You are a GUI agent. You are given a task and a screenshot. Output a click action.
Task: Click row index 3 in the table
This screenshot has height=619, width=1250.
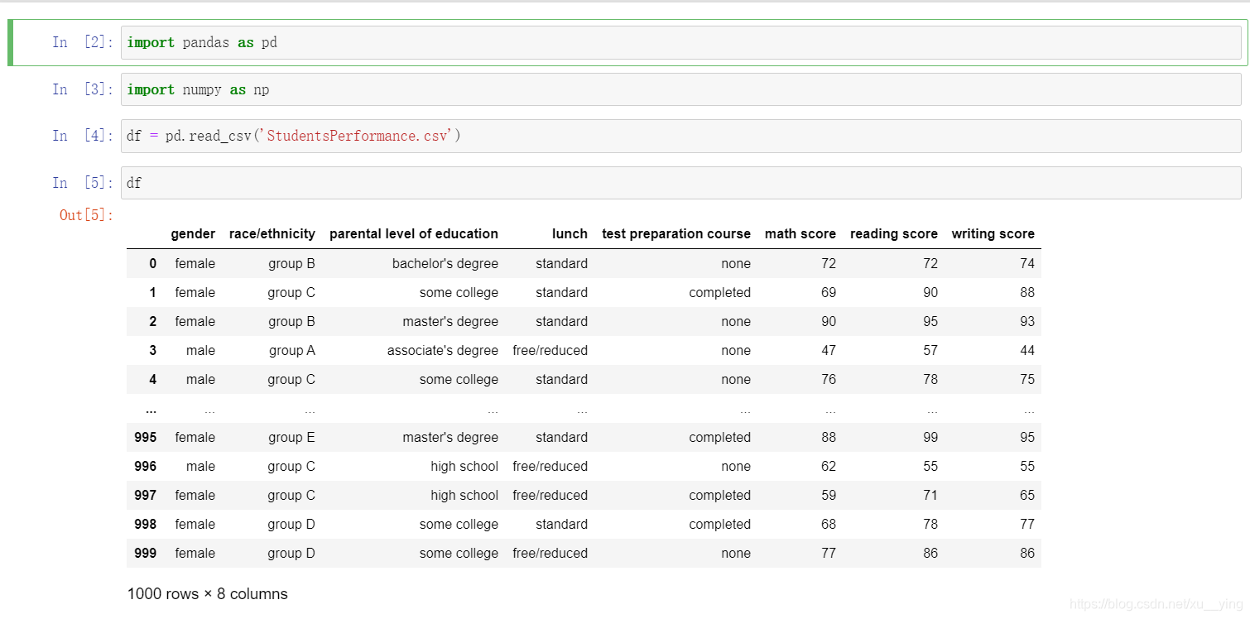[x=152, y=351]
